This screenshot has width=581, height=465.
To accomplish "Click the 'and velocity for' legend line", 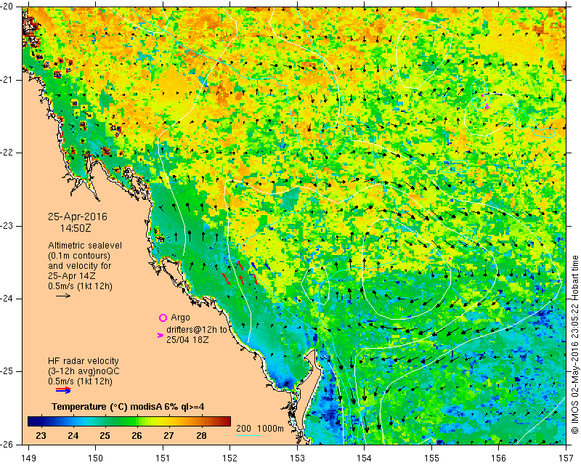I will (x=79, y=266).
